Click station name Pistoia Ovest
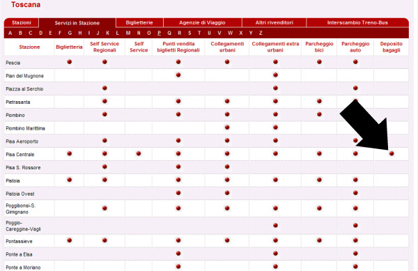 click(x=20, y=194)
